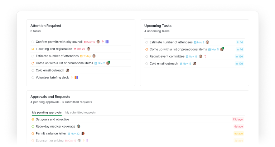Open Race-day medical coverage approval

click(56, 127)
